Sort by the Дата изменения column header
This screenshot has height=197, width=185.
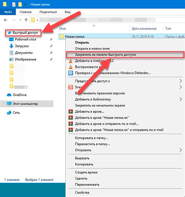coord(144,28)
